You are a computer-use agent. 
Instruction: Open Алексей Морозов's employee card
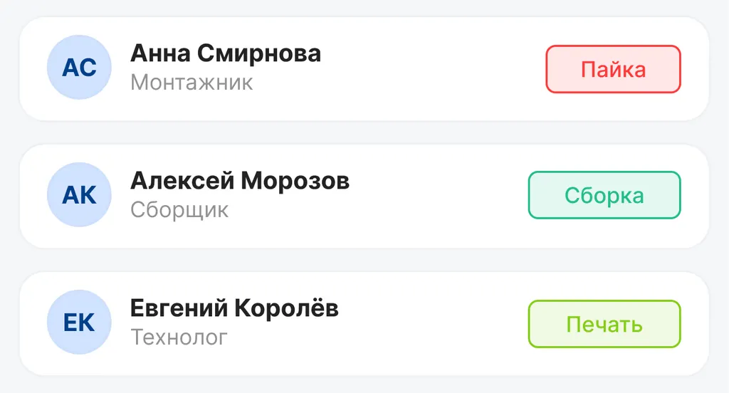427,197
